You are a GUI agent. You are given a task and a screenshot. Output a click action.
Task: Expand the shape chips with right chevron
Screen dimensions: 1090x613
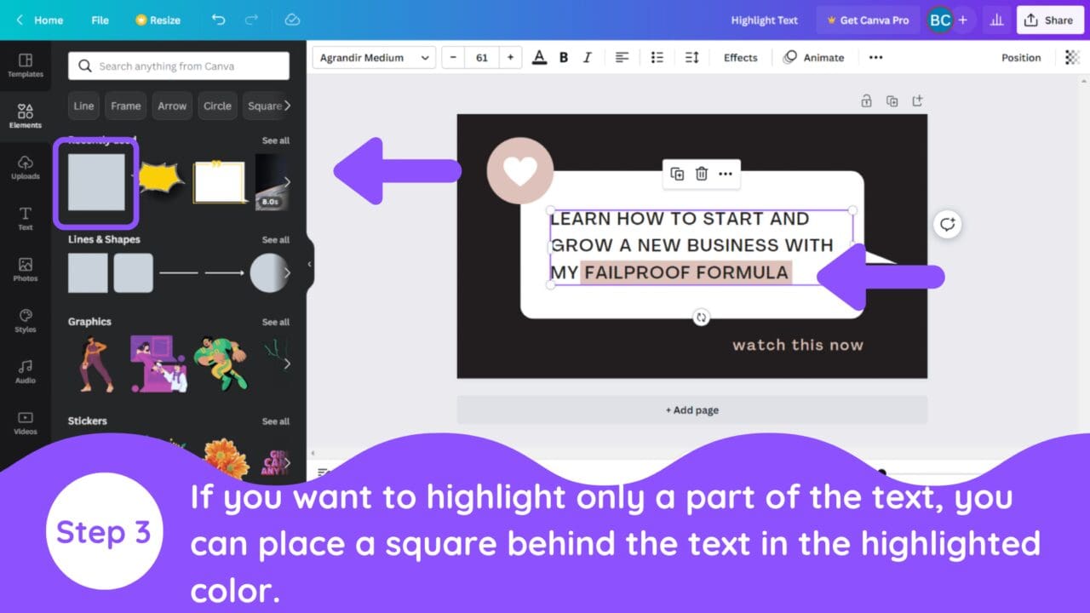point(287,106)
